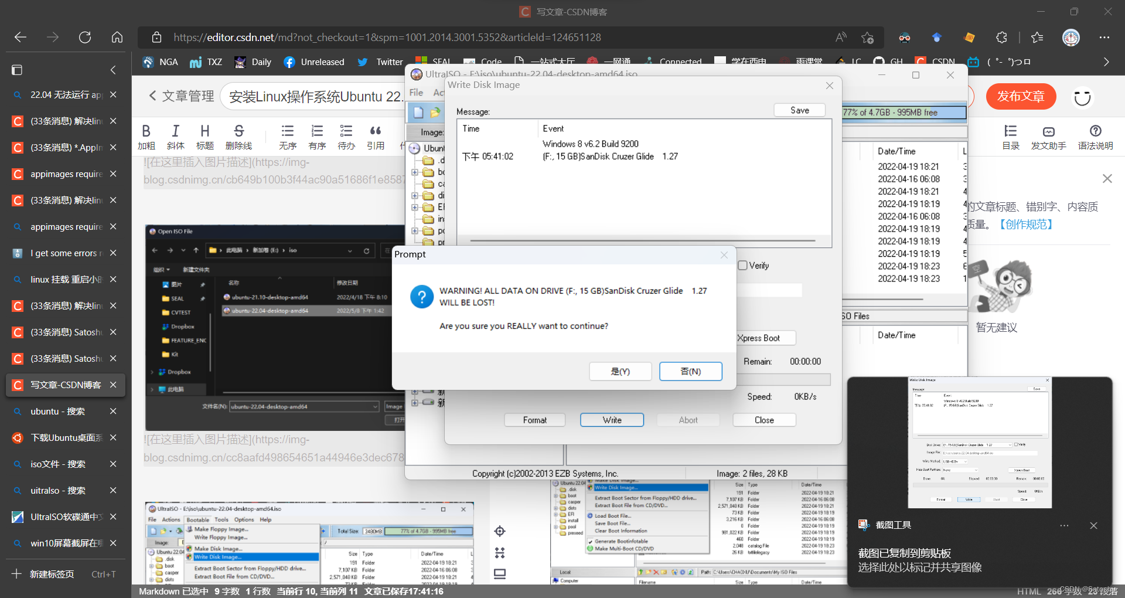Refresh the browser page

pos(85,38)
